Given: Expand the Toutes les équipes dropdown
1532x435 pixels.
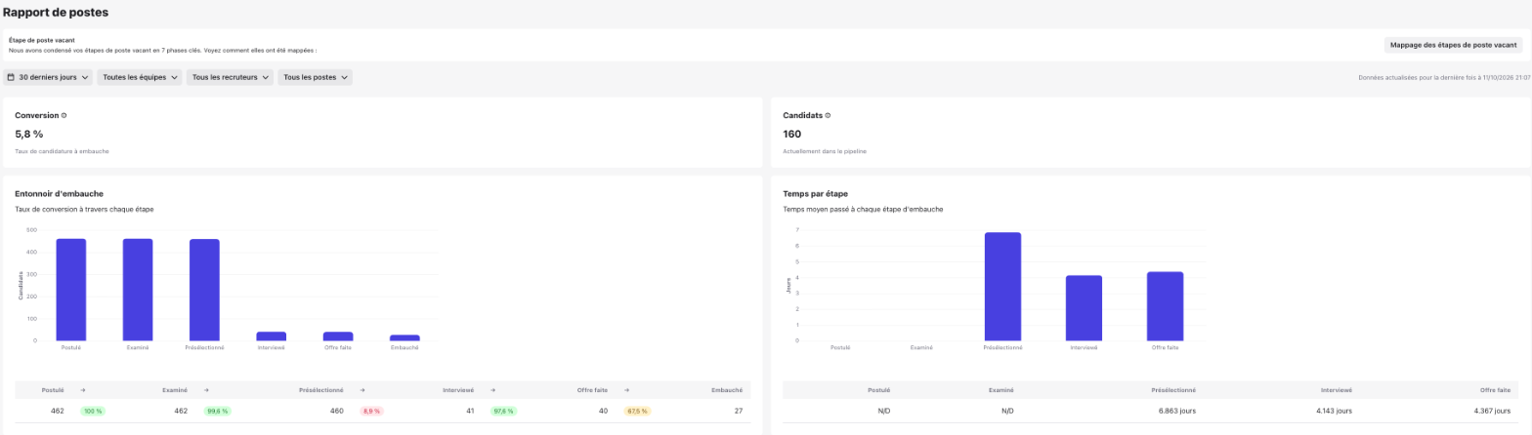Looking at the screenshot, I should tap(141, 77).
